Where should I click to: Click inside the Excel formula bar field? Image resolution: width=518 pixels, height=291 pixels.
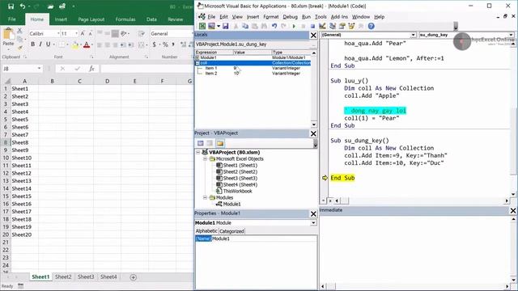point(146,68)
